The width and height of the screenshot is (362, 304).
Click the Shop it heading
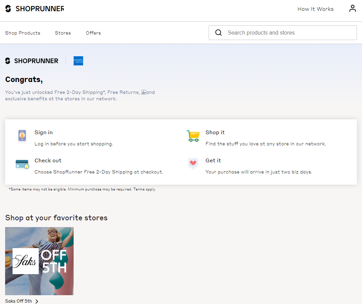215,133
